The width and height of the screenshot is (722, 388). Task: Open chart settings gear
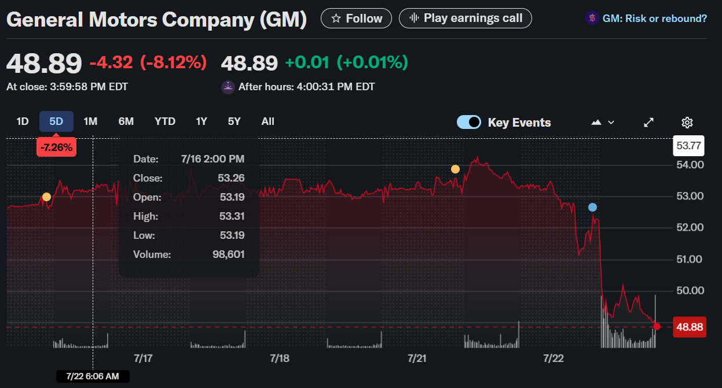[x=687, y=123]
